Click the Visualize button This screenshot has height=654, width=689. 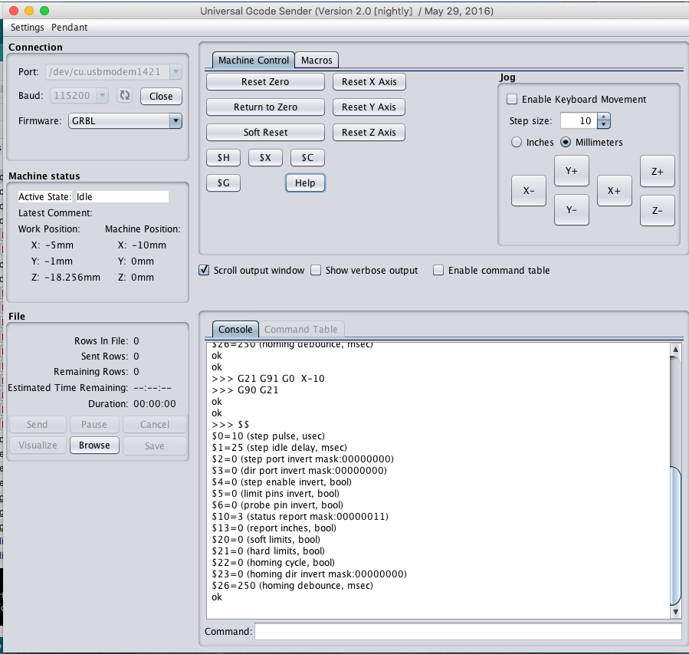pyautogui.click(x=38, y=445)
